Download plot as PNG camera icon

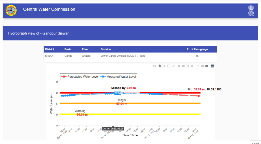[x=154, y=66]
